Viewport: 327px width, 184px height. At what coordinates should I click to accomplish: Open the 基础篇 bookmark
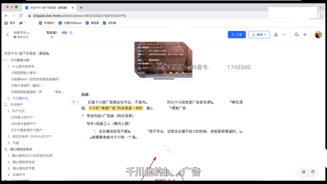pos(92,23)
